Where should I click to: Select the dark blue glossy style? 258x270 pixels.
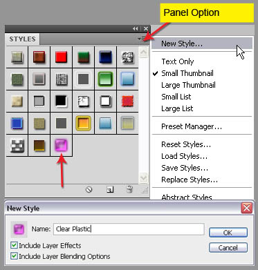105,57
